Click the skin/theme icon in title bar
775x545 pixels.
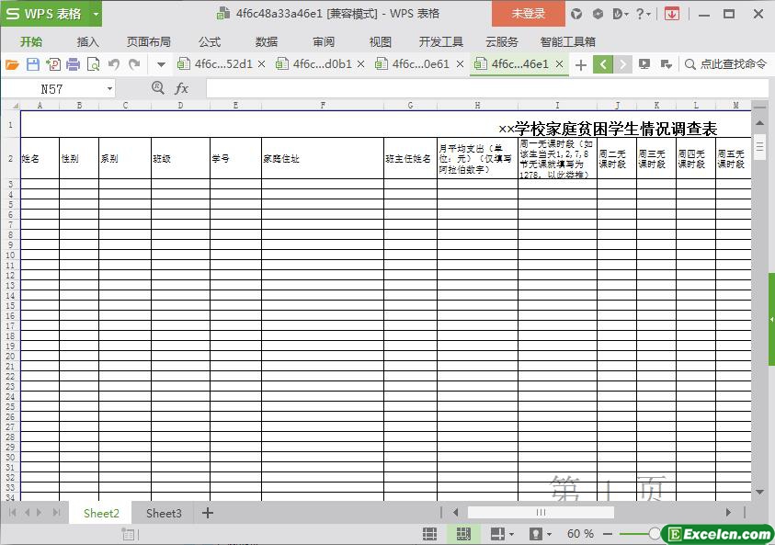pos(576,14)
